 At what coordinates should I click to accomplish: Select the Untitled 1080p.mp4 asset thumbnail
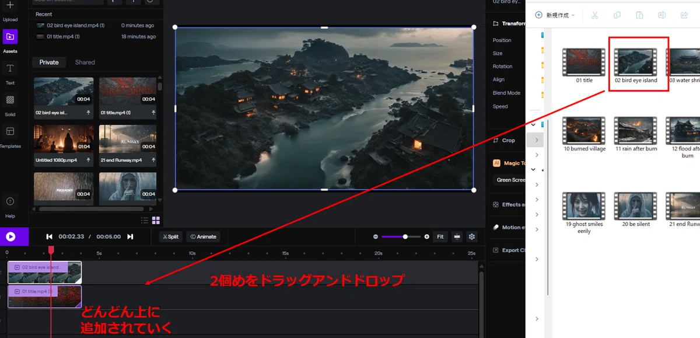(64, 139)
